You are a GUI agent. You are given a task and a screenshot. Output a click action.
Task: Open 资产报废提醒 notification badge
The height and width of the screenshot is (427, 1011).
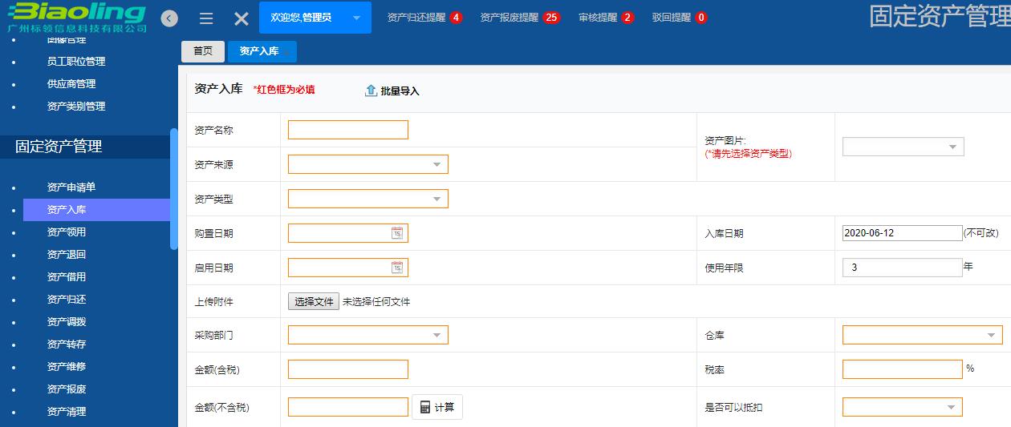point(550,18)
